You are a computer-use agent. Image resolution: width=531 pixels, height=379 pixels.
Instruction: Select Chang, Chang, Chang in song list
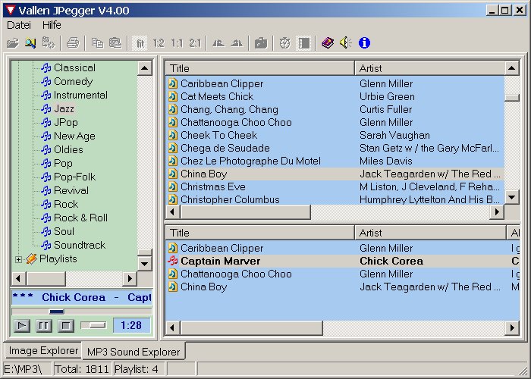[335, 109]
